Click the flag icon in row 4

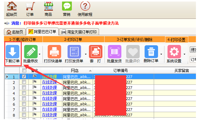coord(35,93)
